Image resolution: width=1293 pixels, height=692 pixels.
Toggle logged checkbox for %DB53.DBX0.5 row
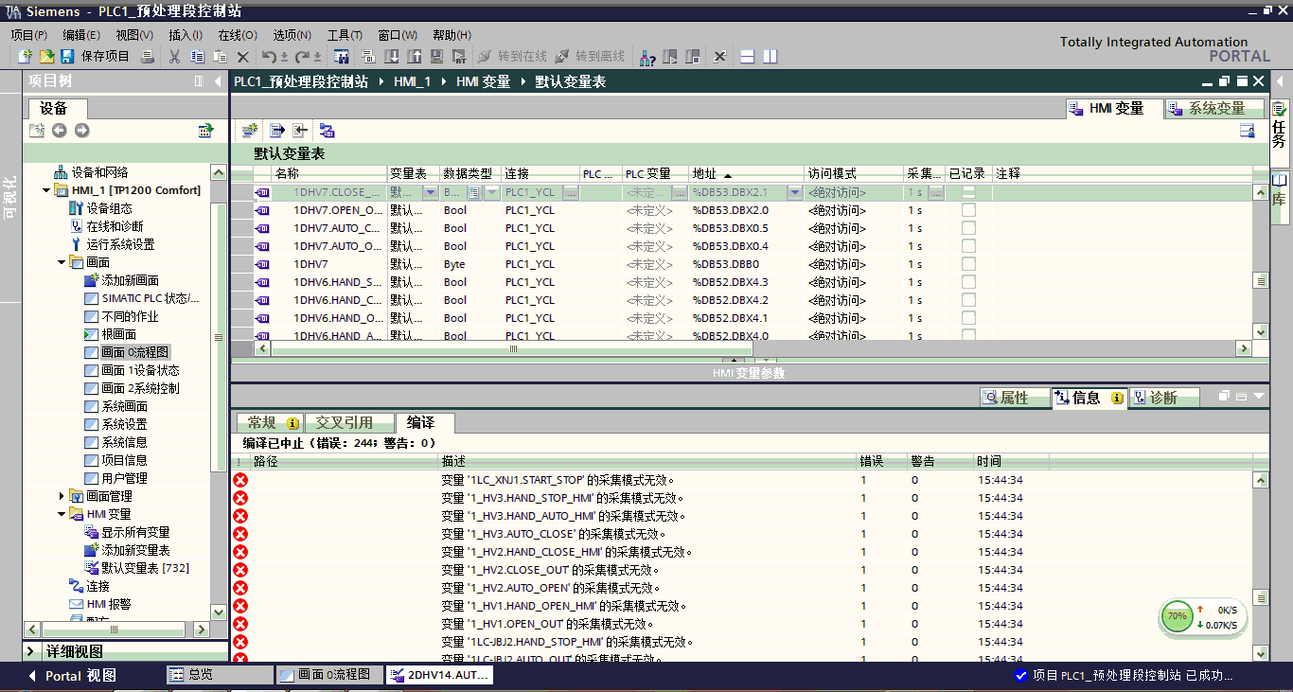(968, 228)
